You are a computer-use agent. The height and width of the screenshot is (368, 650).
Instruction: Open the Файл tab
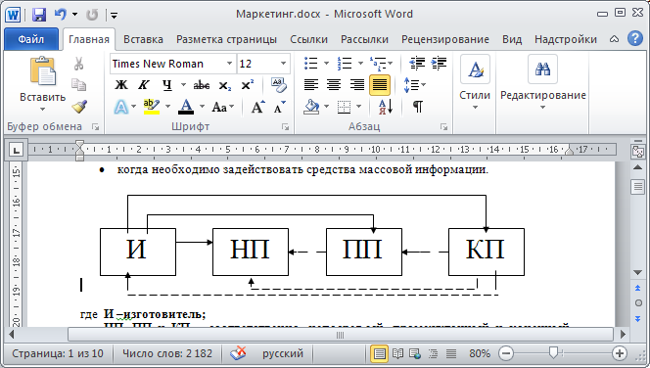[31, 39]
